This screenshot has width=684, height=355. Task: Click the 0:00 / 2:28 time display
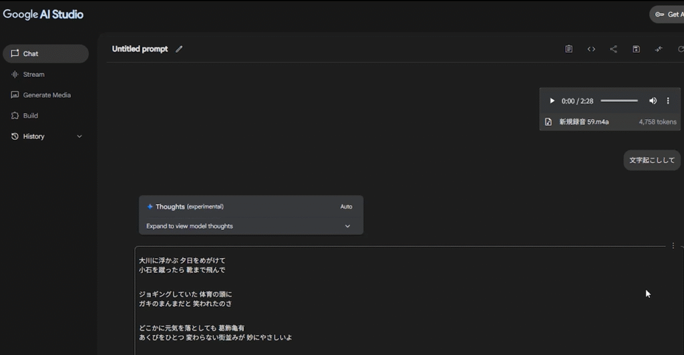coord(577,101)
